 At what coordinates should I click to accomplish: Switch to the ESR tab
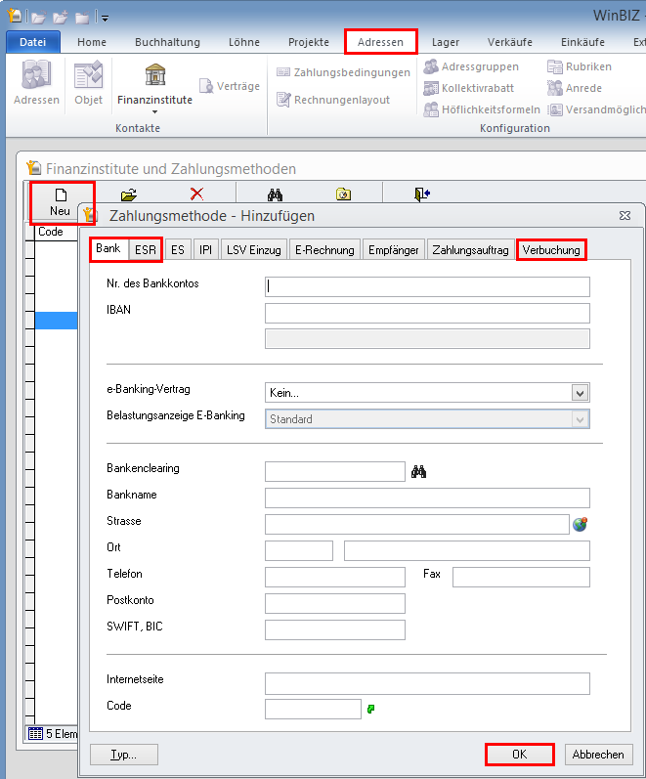pos(146,250)
